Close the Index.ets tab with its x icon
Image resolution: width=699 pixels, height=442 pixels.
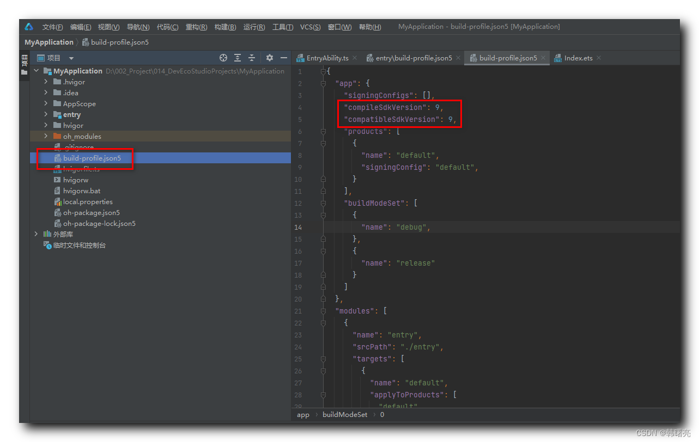598,57
